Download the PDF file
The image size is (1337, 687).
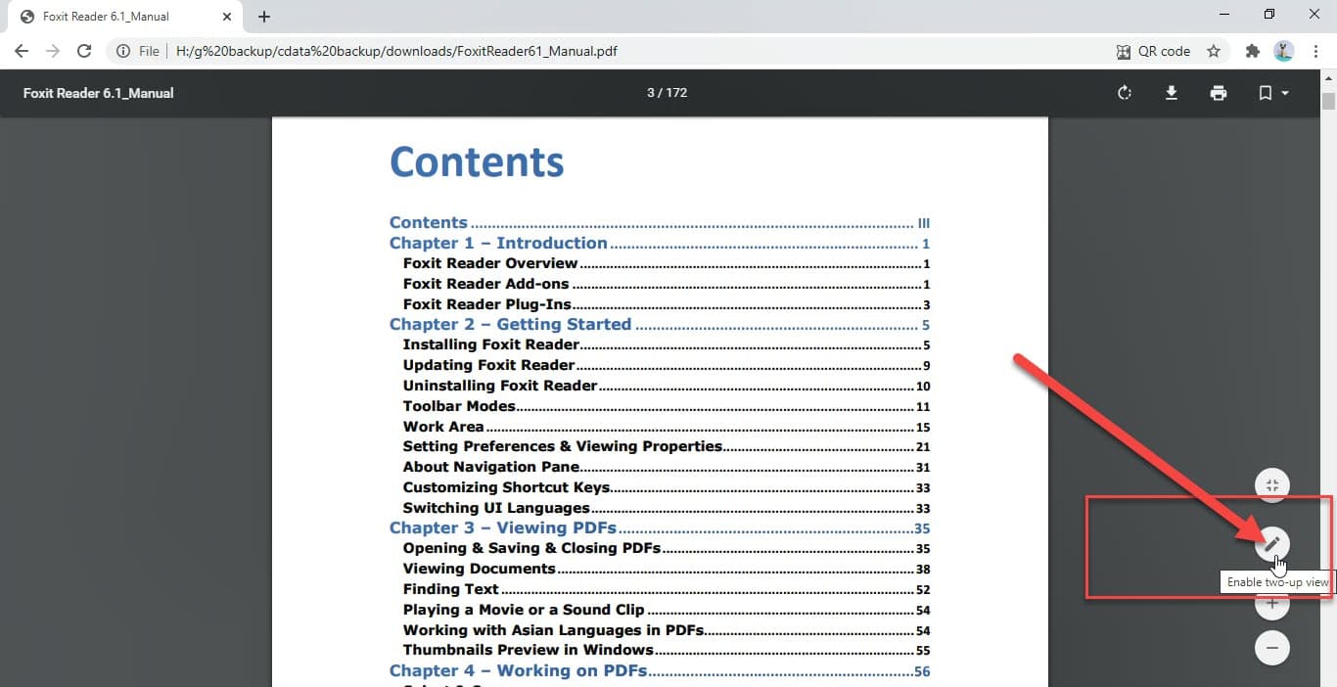coord(1171,93)
